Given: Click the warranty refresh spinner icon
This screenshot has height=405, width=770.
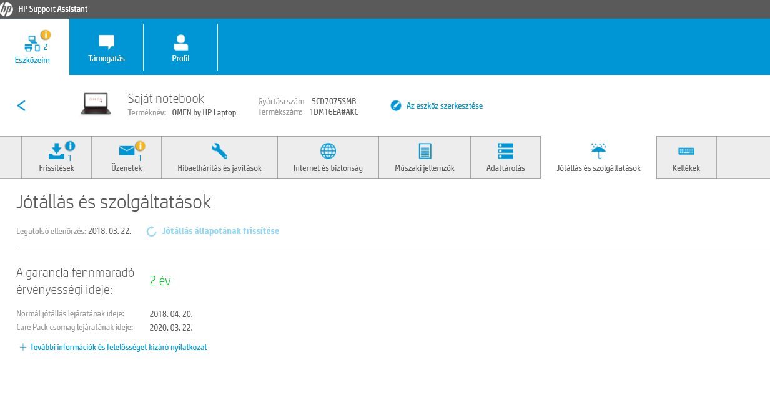Looking at the screenshot, I should point(151,232).
